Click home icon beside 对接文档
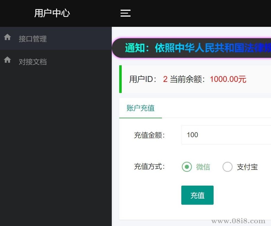Image resolution: width=271 pixels, height=226 pixels. pos(7,60)
